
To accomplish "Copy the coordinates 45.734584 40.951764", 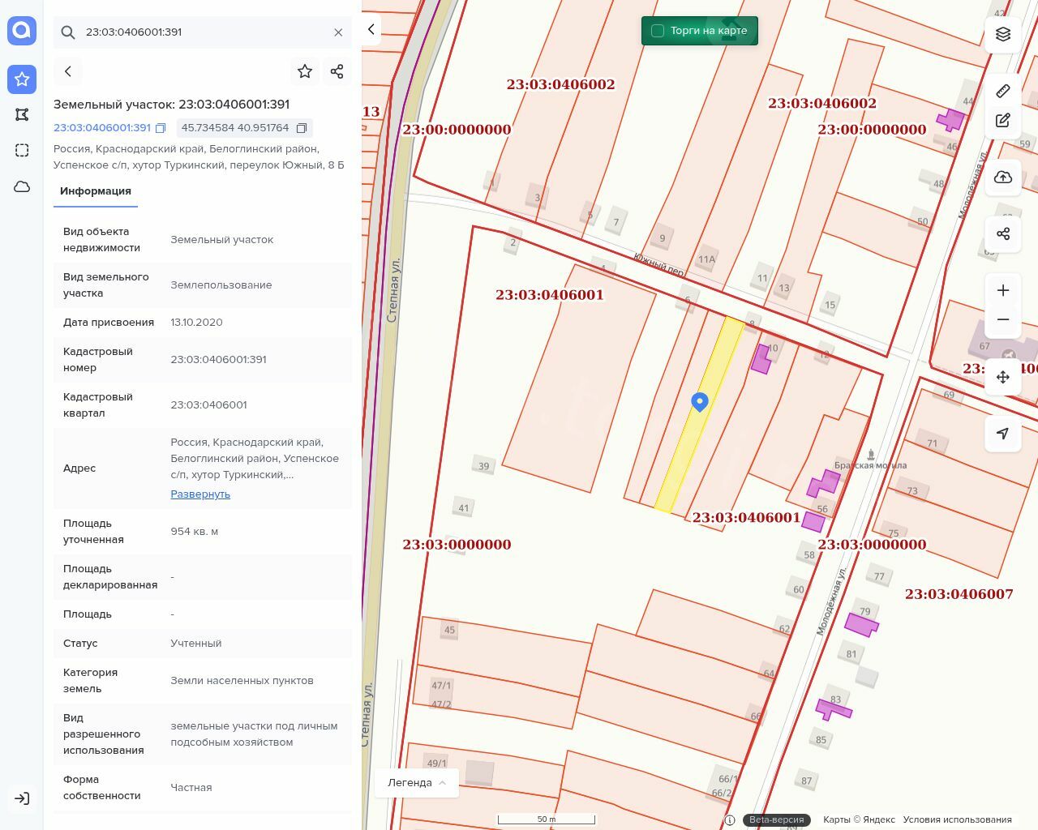I will (x=302, y=128).
